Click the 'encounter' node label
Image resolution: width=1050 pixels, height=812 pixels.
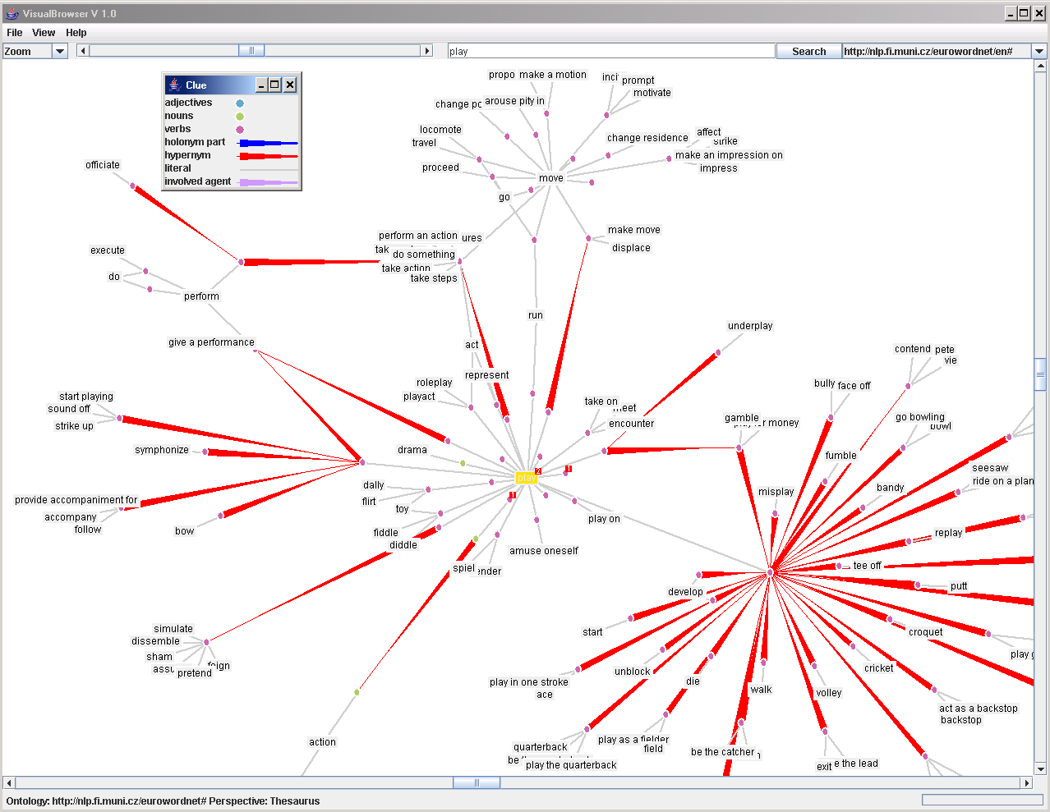[632, 424]
